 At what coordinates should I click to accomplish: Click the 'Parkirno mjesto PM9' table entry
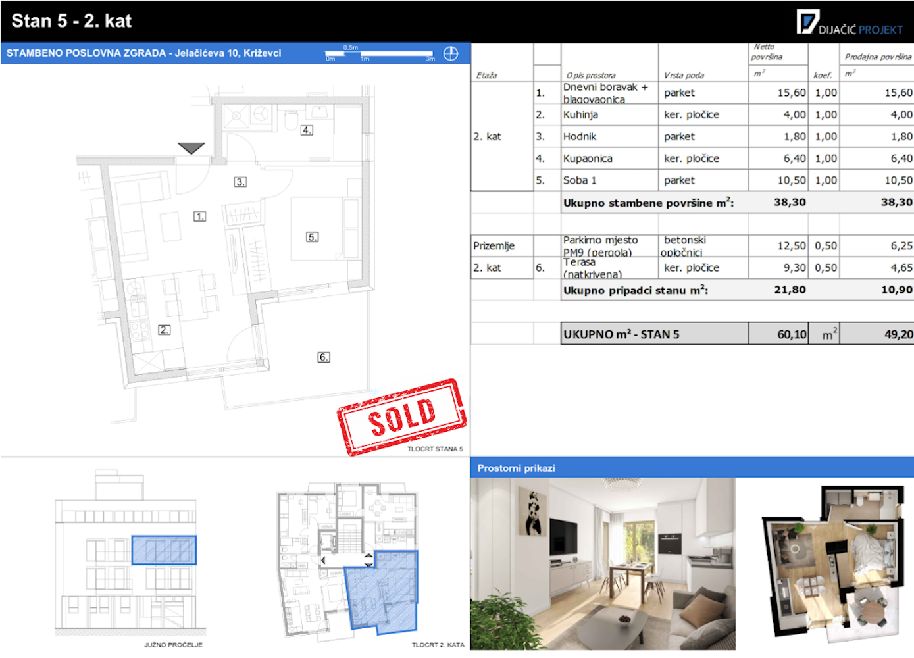599,246
